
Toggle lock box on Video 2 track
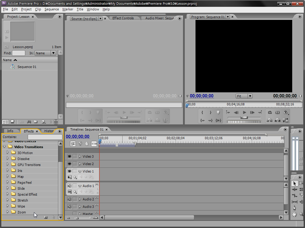75,164
